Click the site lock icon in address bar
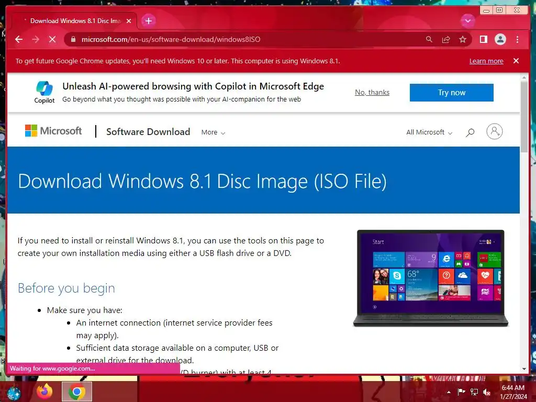The width and height of the screenshot is (536, 402). pos(73,39)
